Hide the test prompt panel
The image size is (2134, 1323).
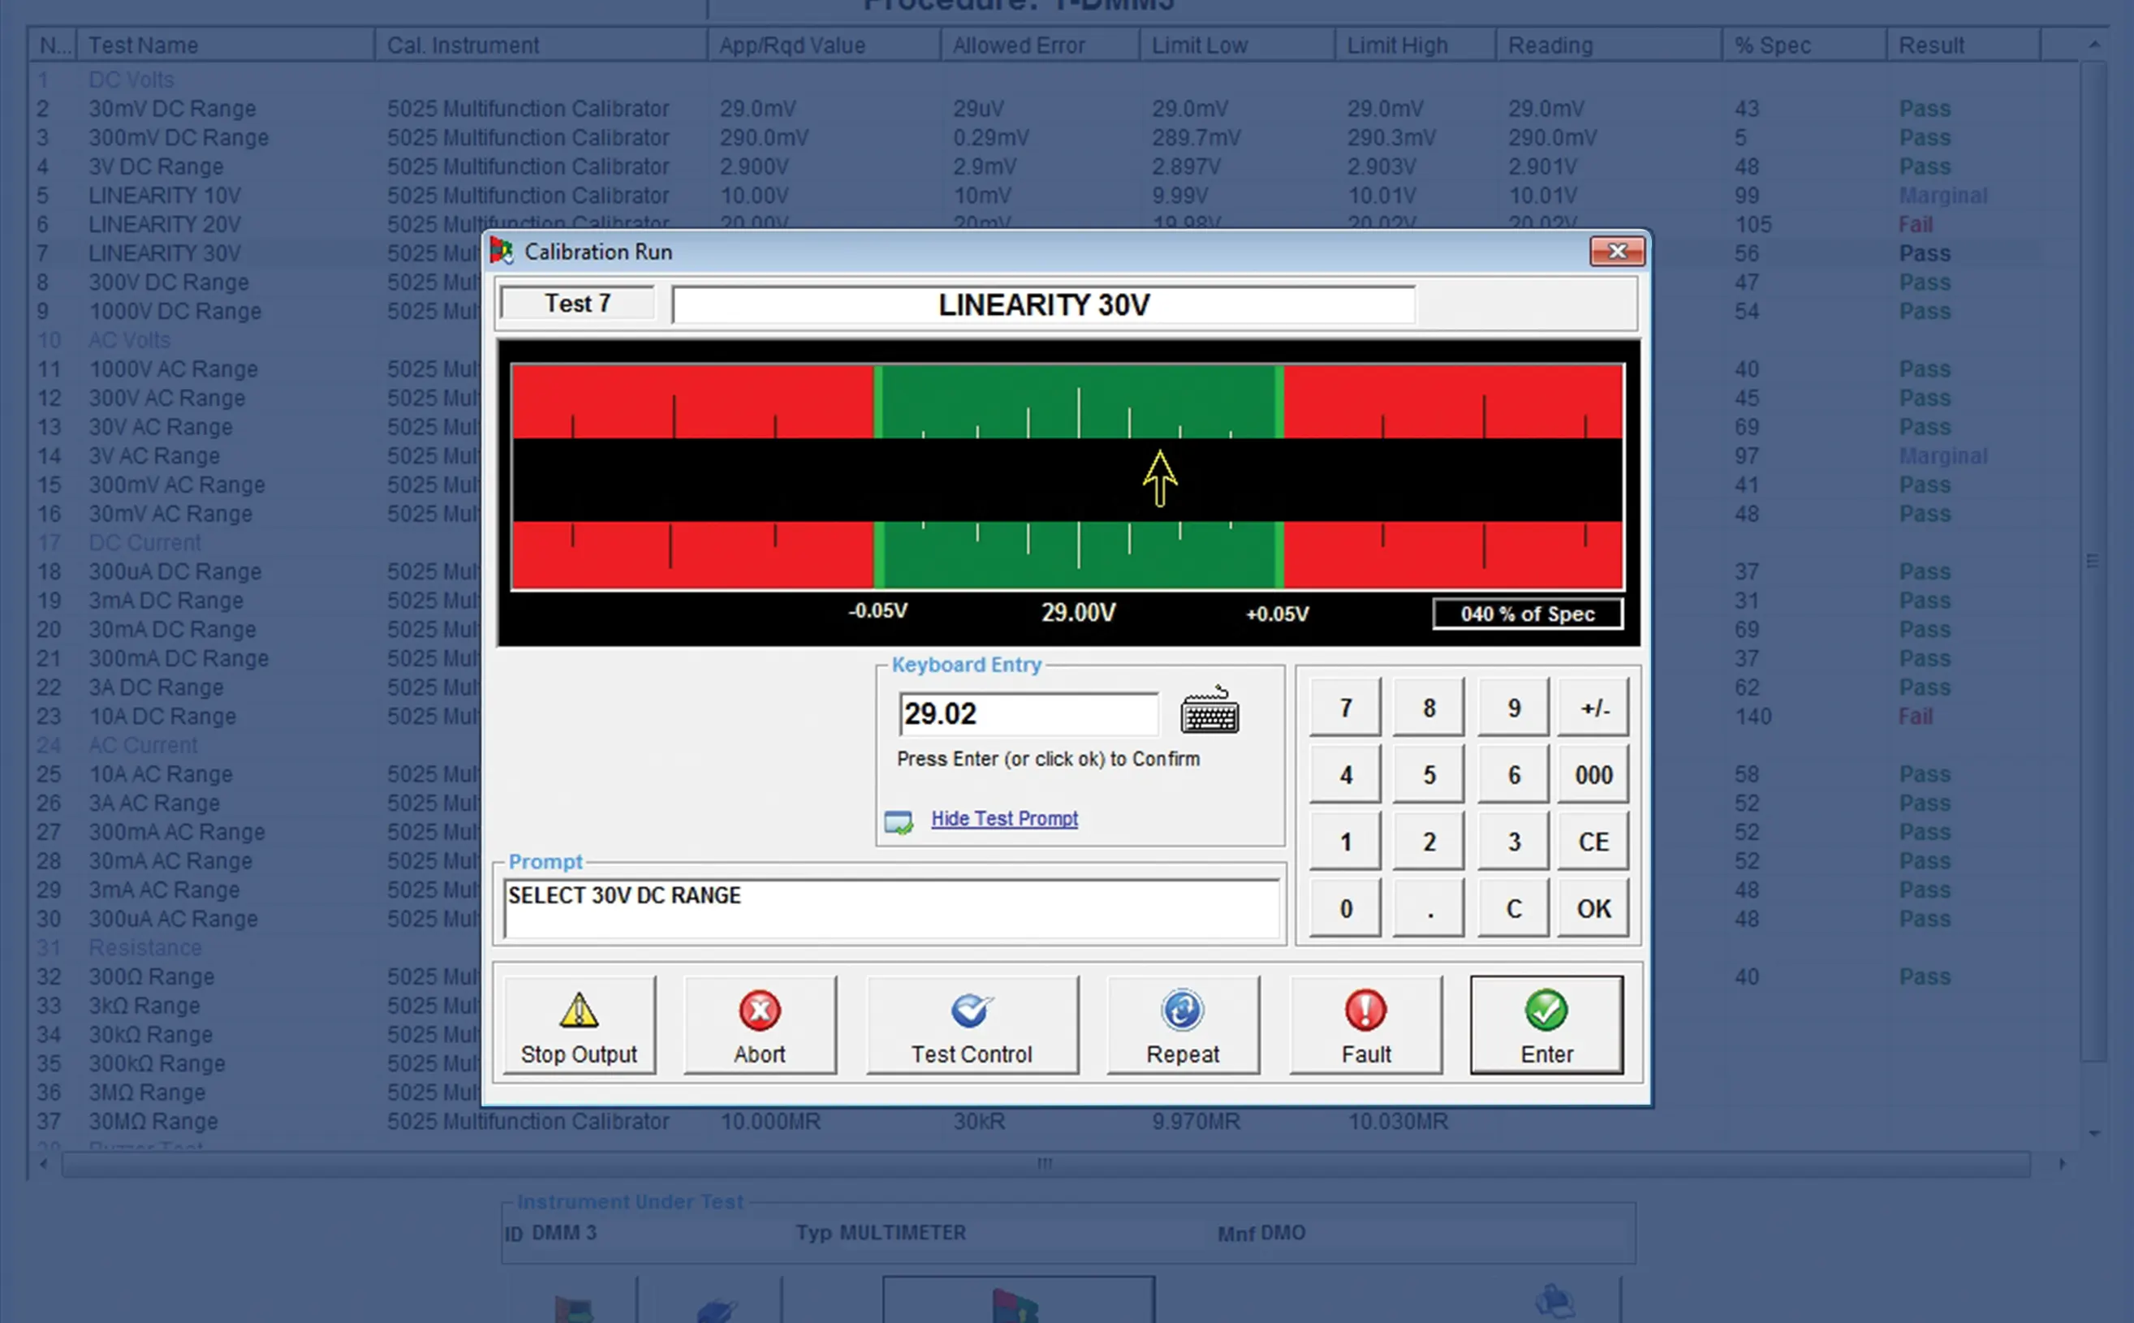pyautogui.click(x=1003, y=818)
